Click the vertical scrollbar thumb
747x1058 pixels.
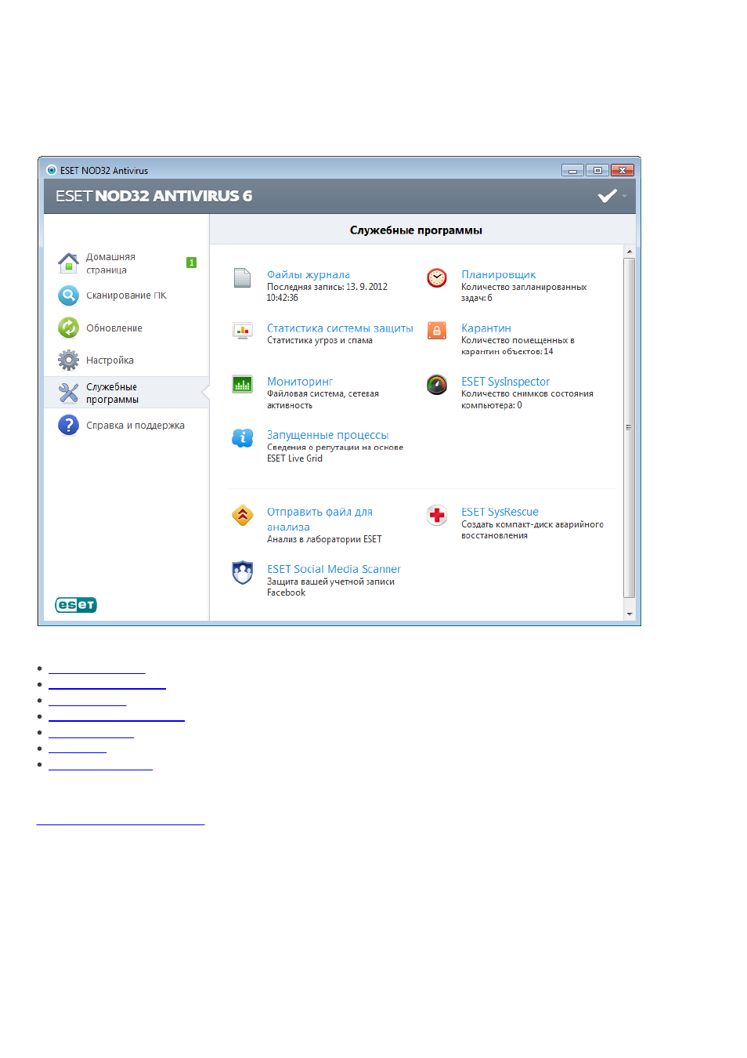pos(630,428)
